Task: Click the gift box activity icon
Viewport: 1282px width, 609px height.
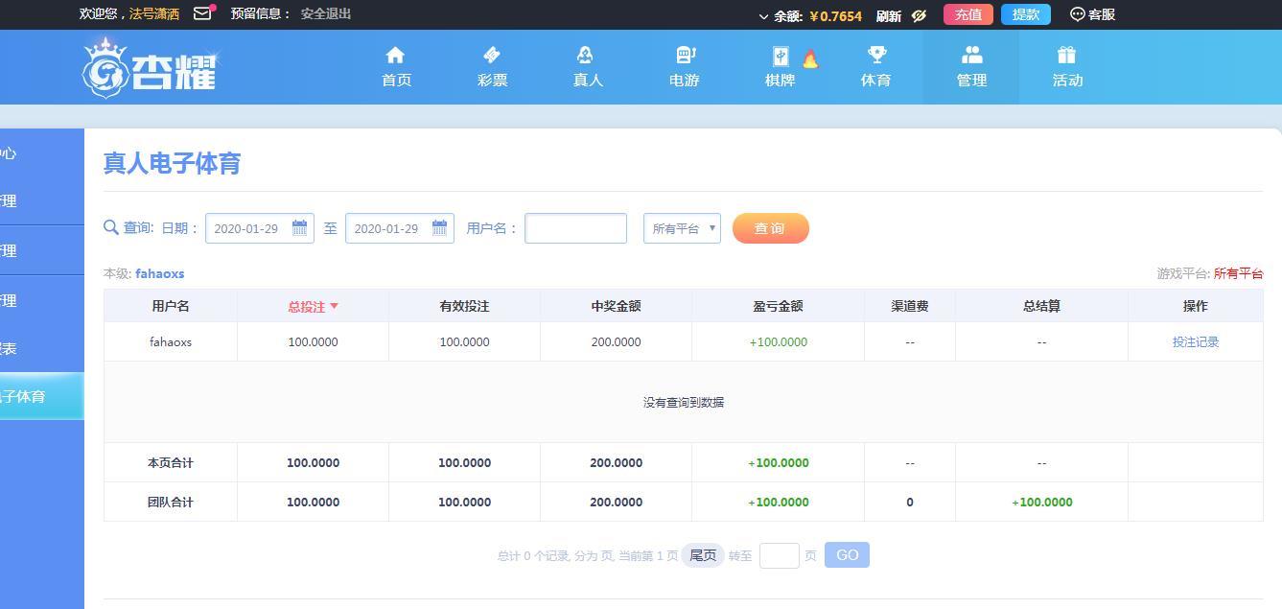Action: point(1066,55)
